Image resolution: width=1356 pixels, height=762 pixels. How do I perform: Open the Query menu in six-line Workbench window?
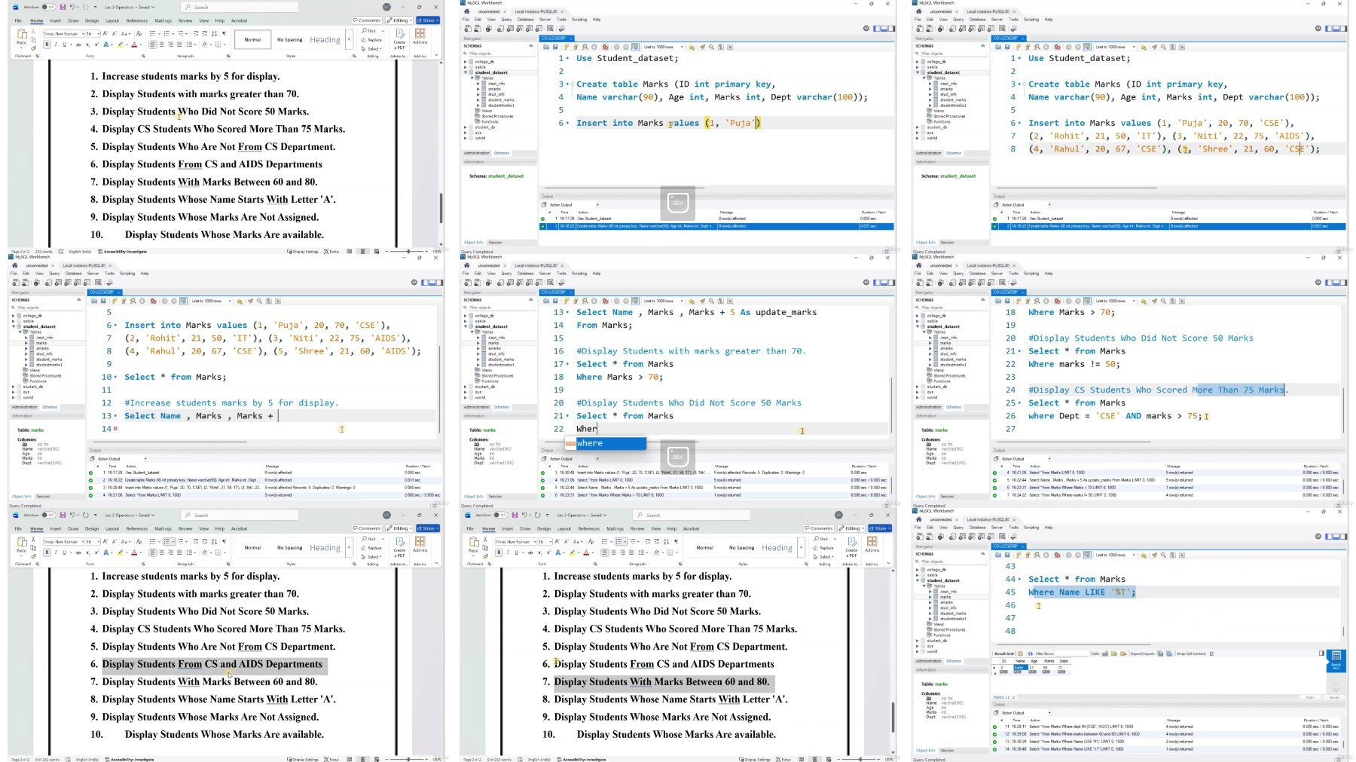tap(505, 20)
